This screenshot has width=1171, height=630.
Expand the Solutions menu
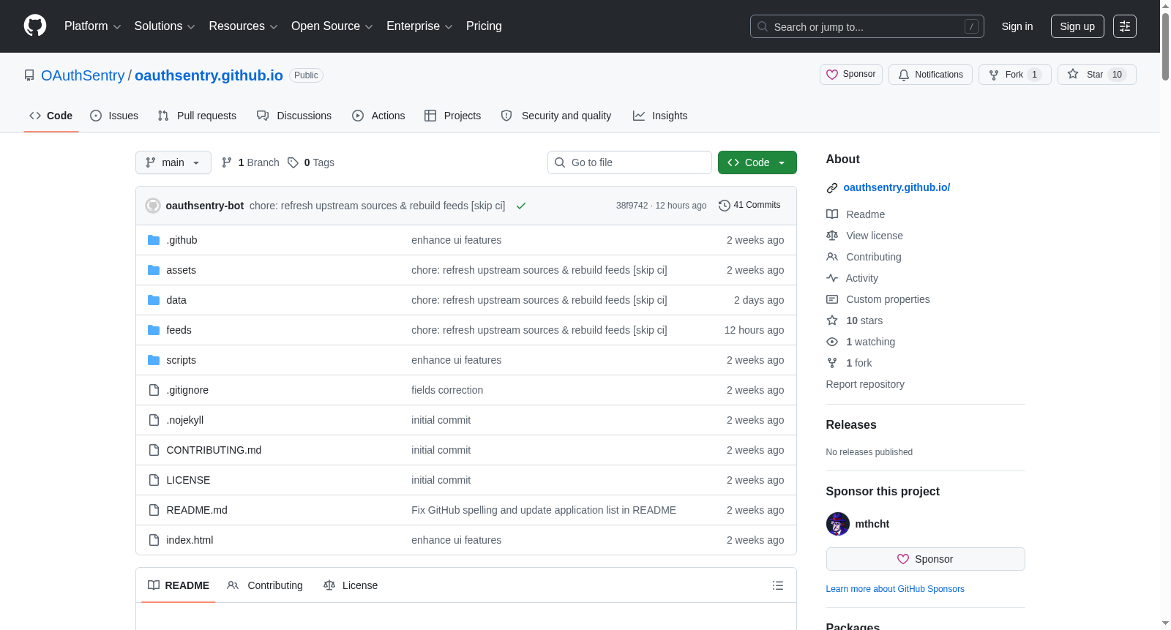165,26
